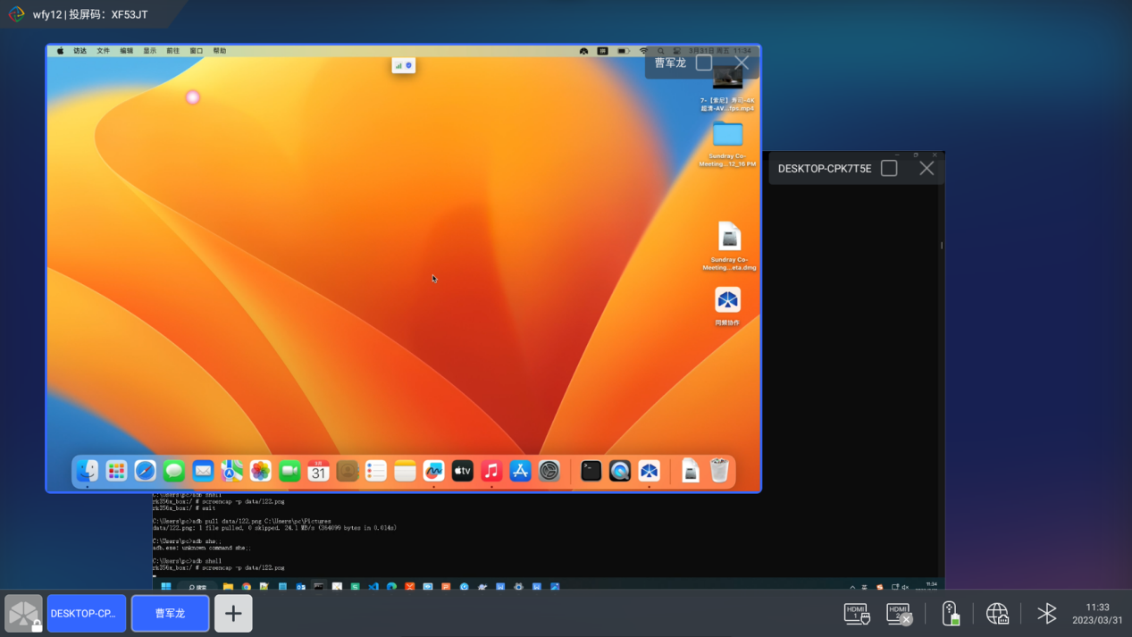Open the 文件 menu in the Mac menu bar
The width and height of the screenshot is (1132, 637).
[104, 51]
